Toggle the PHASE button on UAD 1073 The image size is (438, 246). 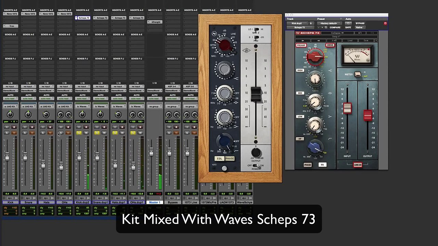coord(230,159)
